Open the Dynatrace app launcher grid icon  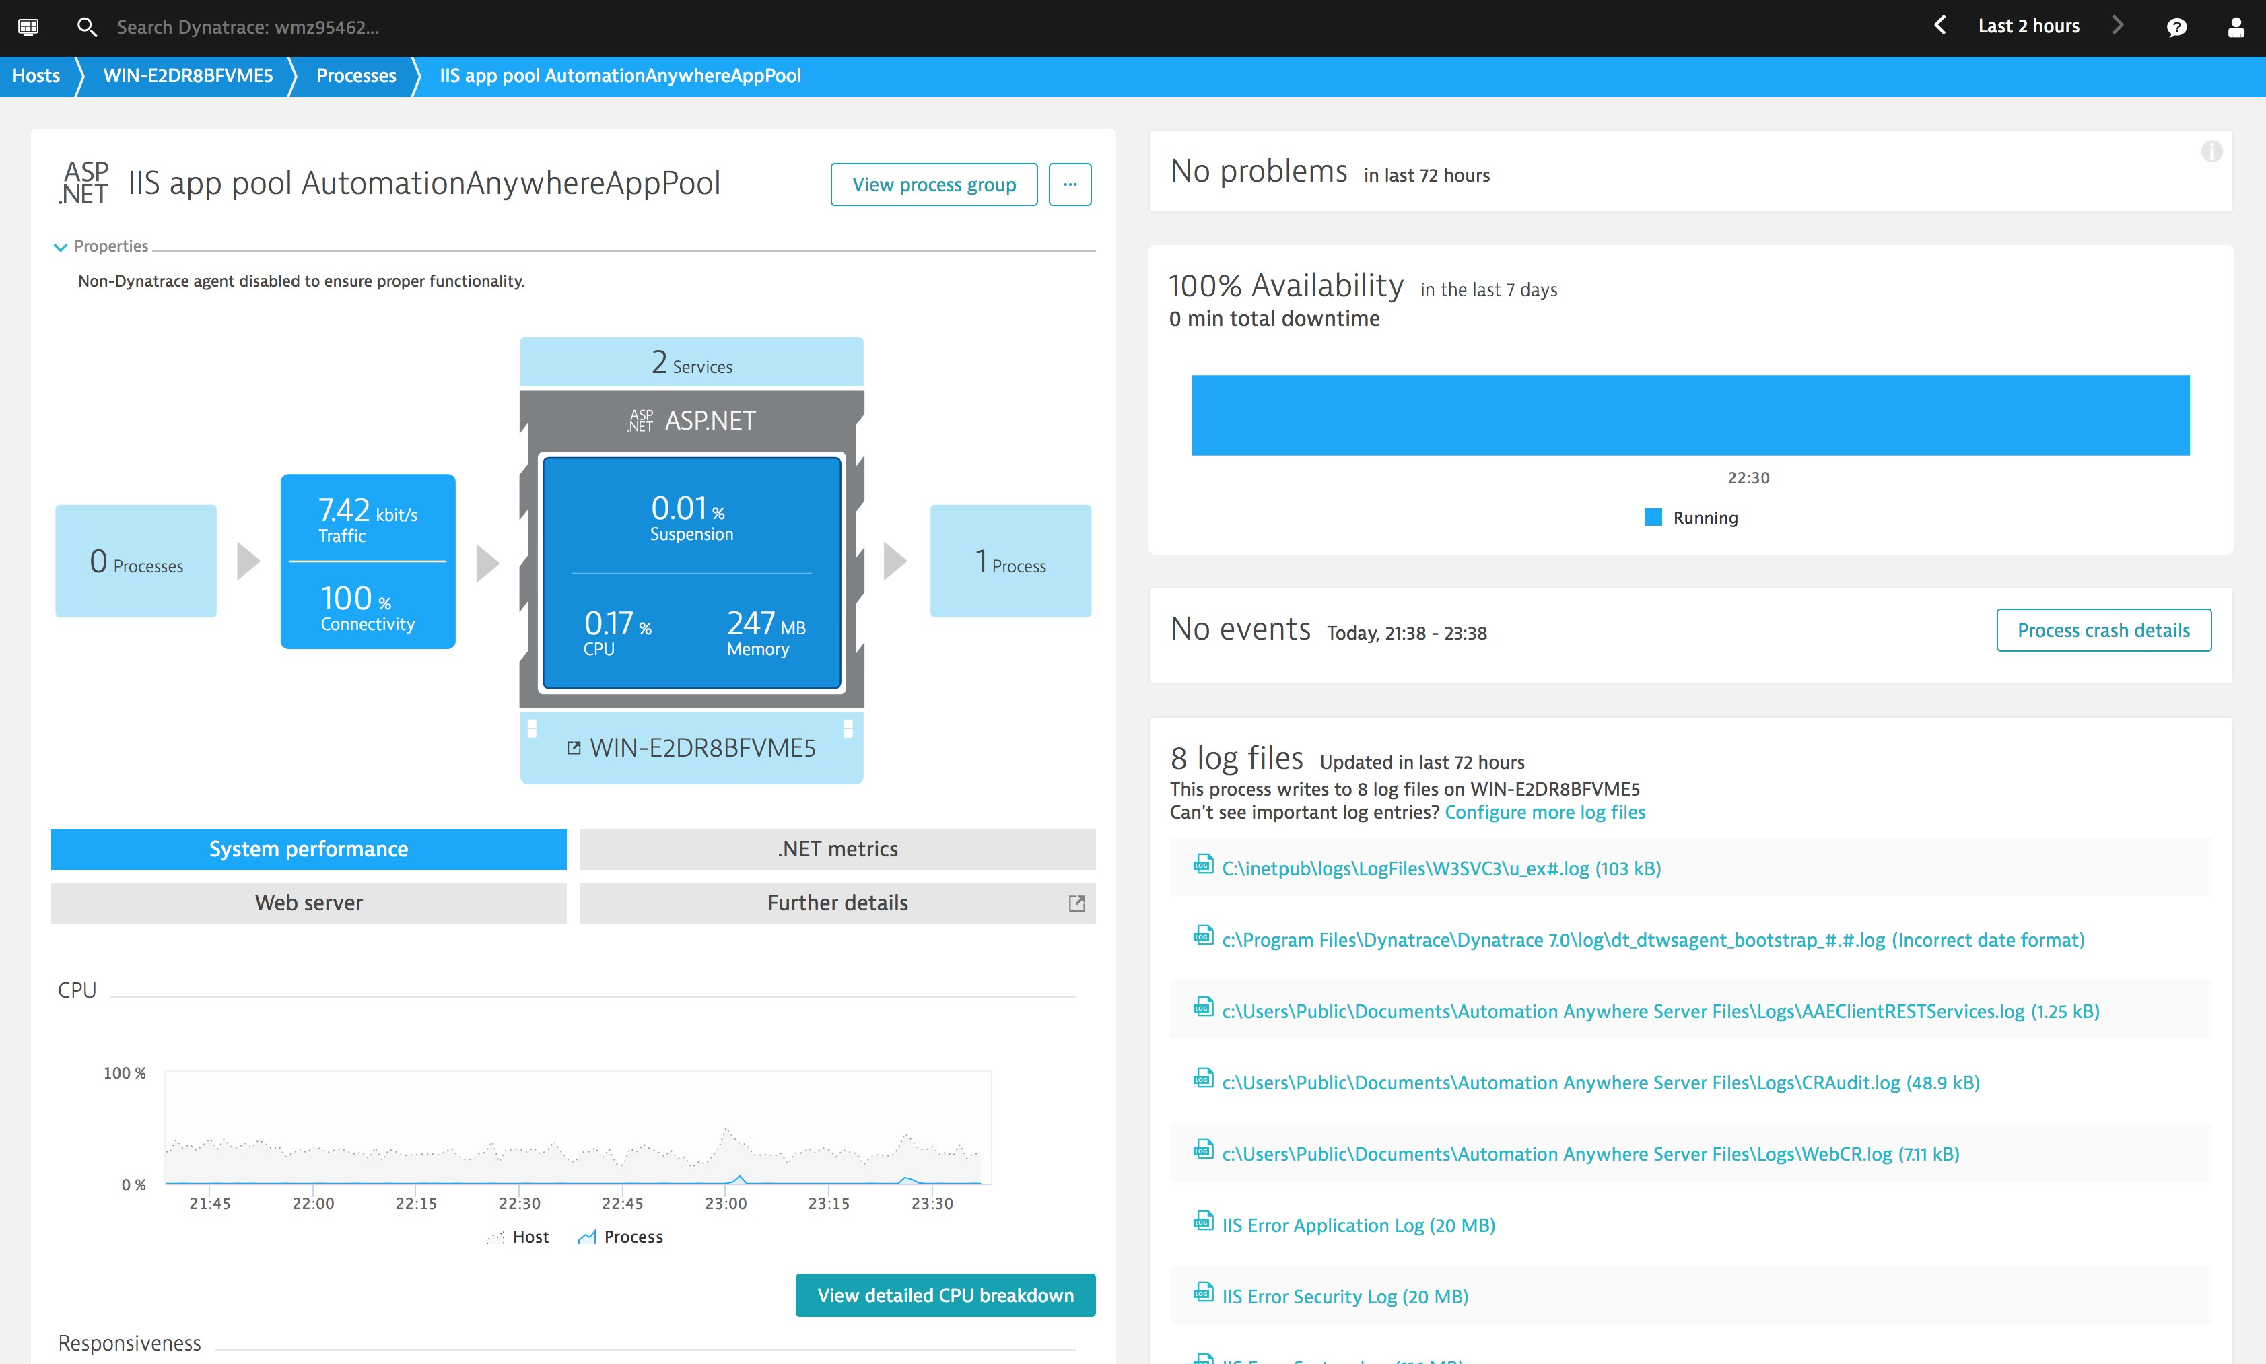tap(28, 27)
